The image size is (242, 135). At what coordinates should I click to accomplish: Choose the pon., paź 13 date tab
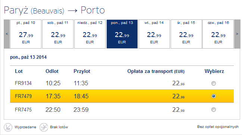click(x=122, y=34)
